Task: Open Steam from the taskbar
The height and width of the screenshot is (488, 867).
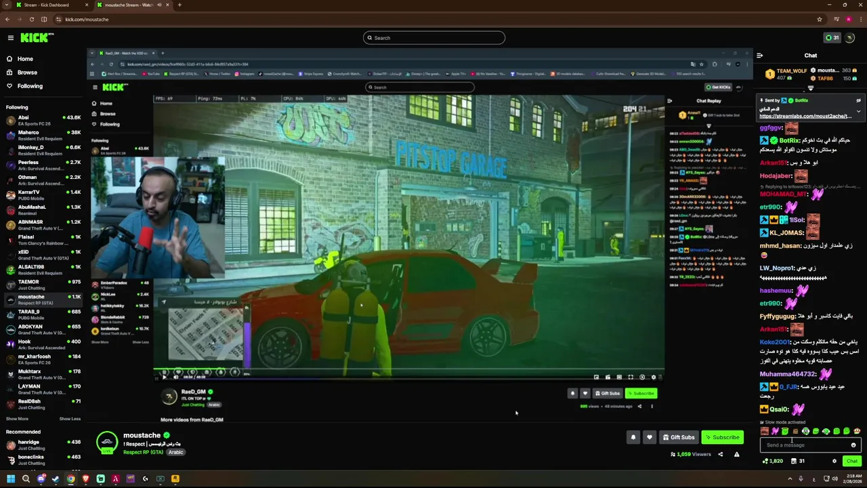Action: 56,479
